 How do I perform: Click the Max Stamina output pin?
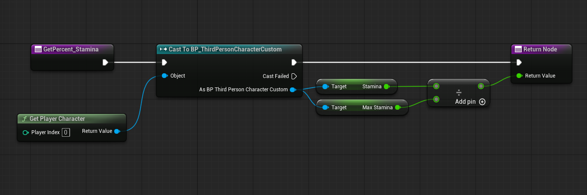click(398, 108)
